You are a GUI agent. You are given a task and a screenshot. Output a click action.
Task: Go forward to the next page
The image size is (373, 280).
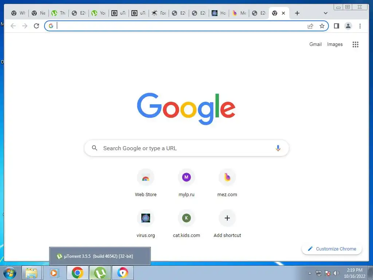point(25,26)
